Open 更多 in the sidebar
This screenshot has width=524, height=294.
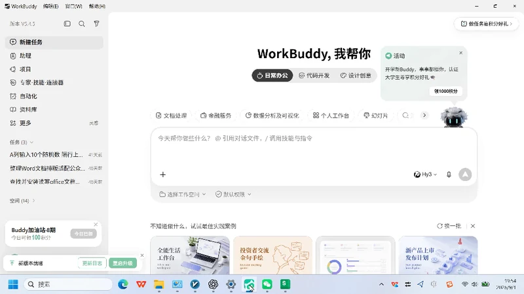tap(54, 123)
